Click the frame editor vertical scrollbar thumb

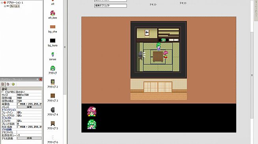252,75
